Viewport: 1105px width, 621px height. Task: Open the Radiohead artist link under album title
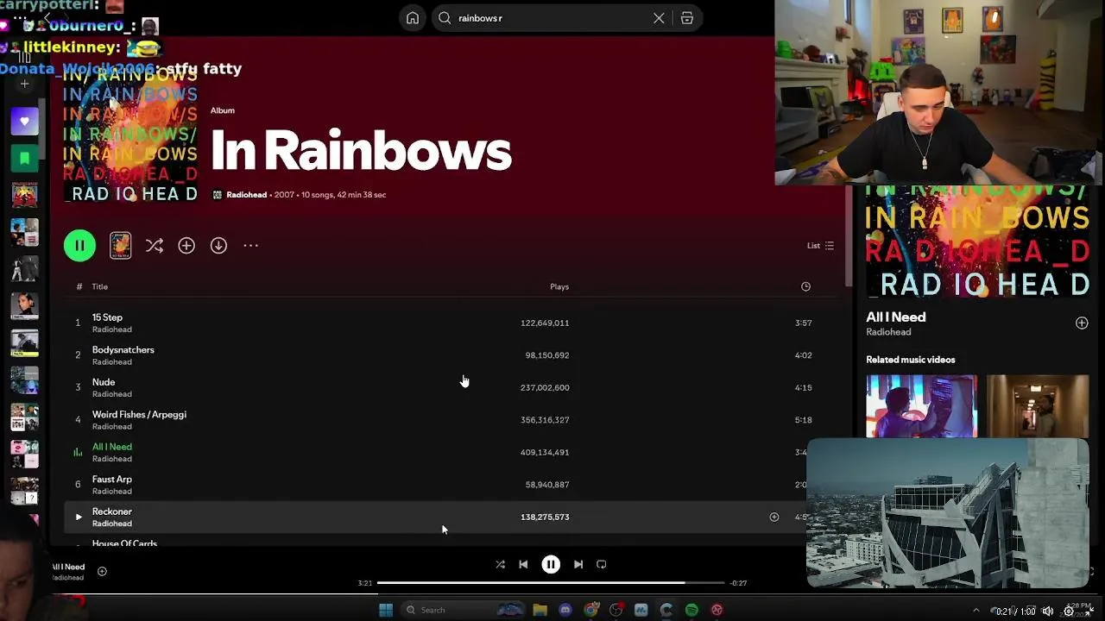coord(246,195)
